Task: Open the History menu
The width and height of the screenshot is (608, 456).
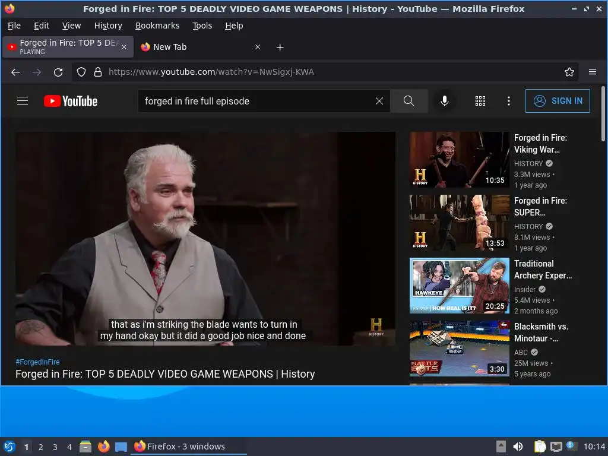Action: tap(108, 26)
